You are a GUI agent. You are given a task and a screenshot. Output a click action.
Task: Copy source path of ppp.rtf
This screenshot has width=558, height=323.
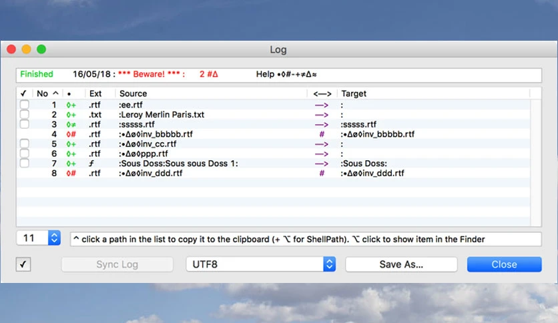(144, 153)
